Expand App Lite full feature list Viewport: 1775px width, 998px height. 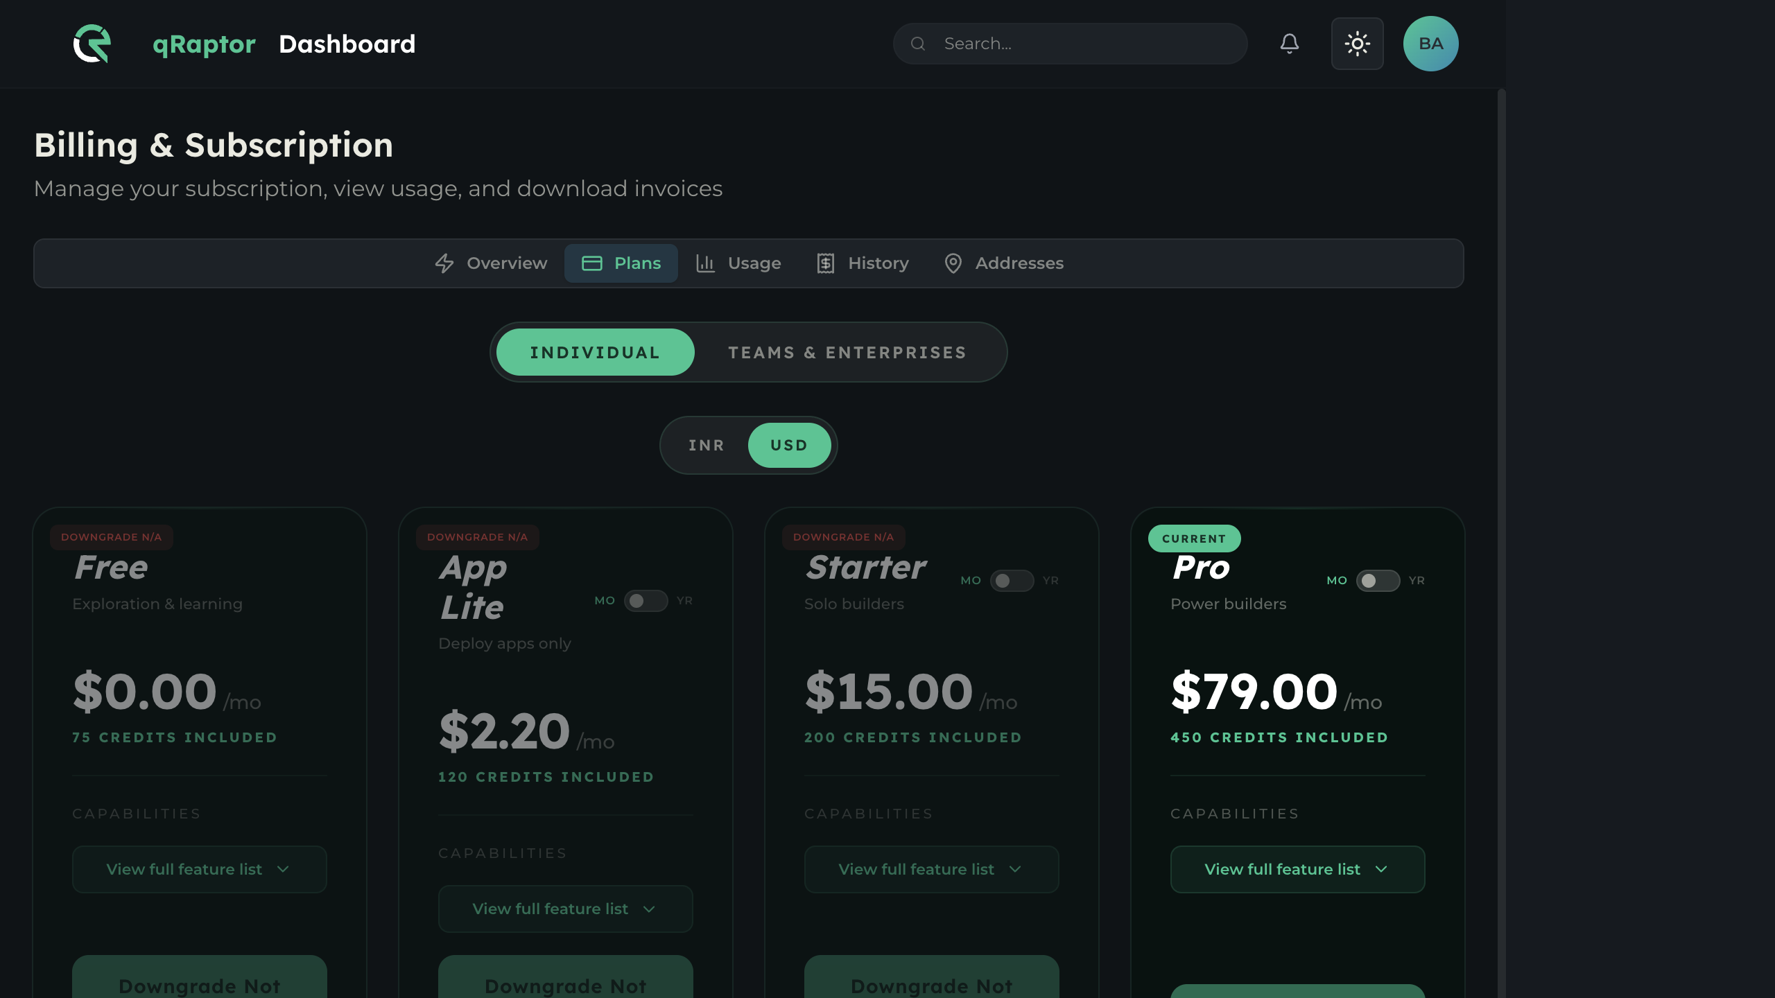click(566, 909)
